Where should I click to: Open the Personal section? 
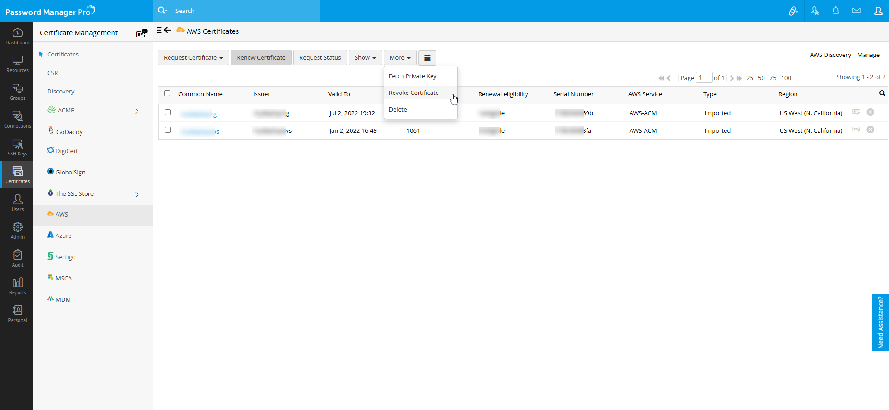(17, 314)
